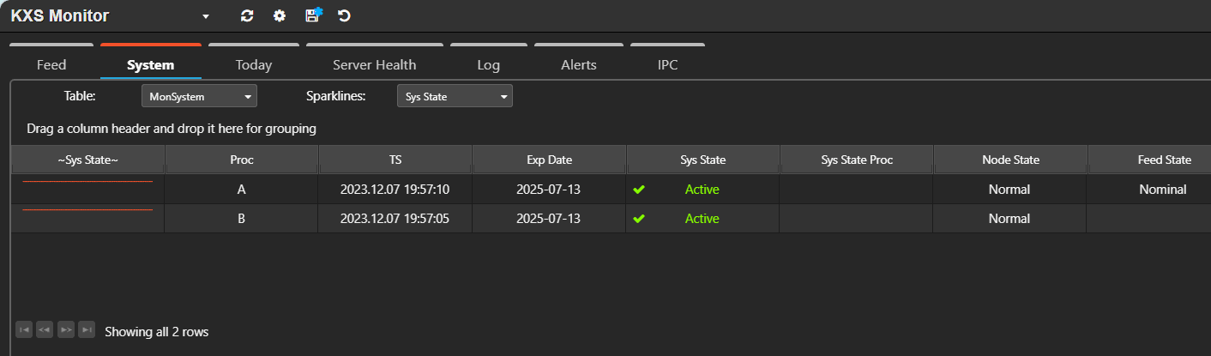
Task: Switch to the Server Health tab
Action: (x=375, y=64)
